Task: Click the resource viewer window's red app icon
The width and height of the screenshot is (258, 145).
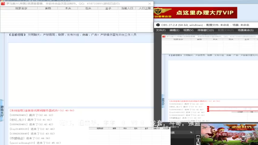Action: click(x=3, y=4)
